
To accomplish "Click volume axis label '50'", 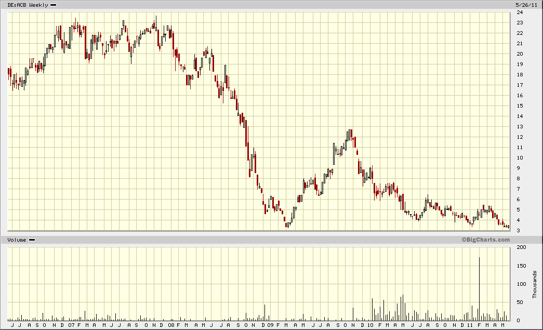I will point(520,302).
